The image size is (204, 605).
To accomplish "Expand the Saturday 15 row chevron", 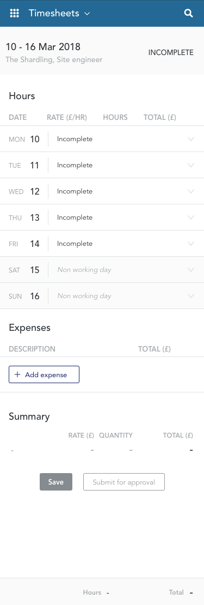I will pyautogui.click(x=190, y=270).
